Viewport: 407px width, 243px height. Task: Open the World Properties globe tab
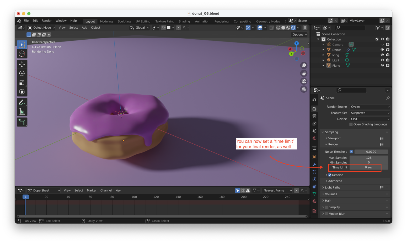[314, 138]
